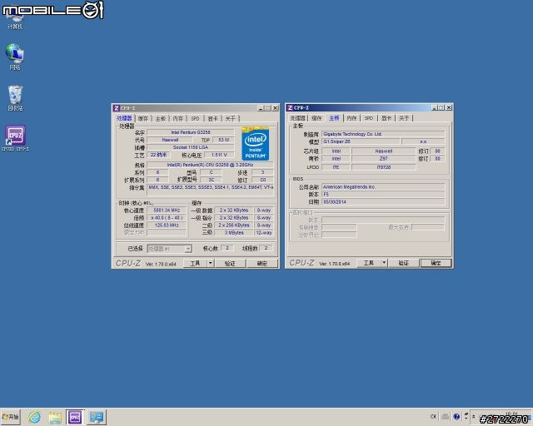Switch to 主板 tab in left CPU-Z window

pyautogui.click(x=161, y=118)
